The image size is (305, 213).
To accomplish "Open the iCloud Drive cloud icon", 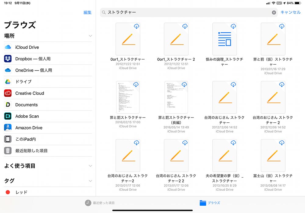I will (x=8, y=47).
